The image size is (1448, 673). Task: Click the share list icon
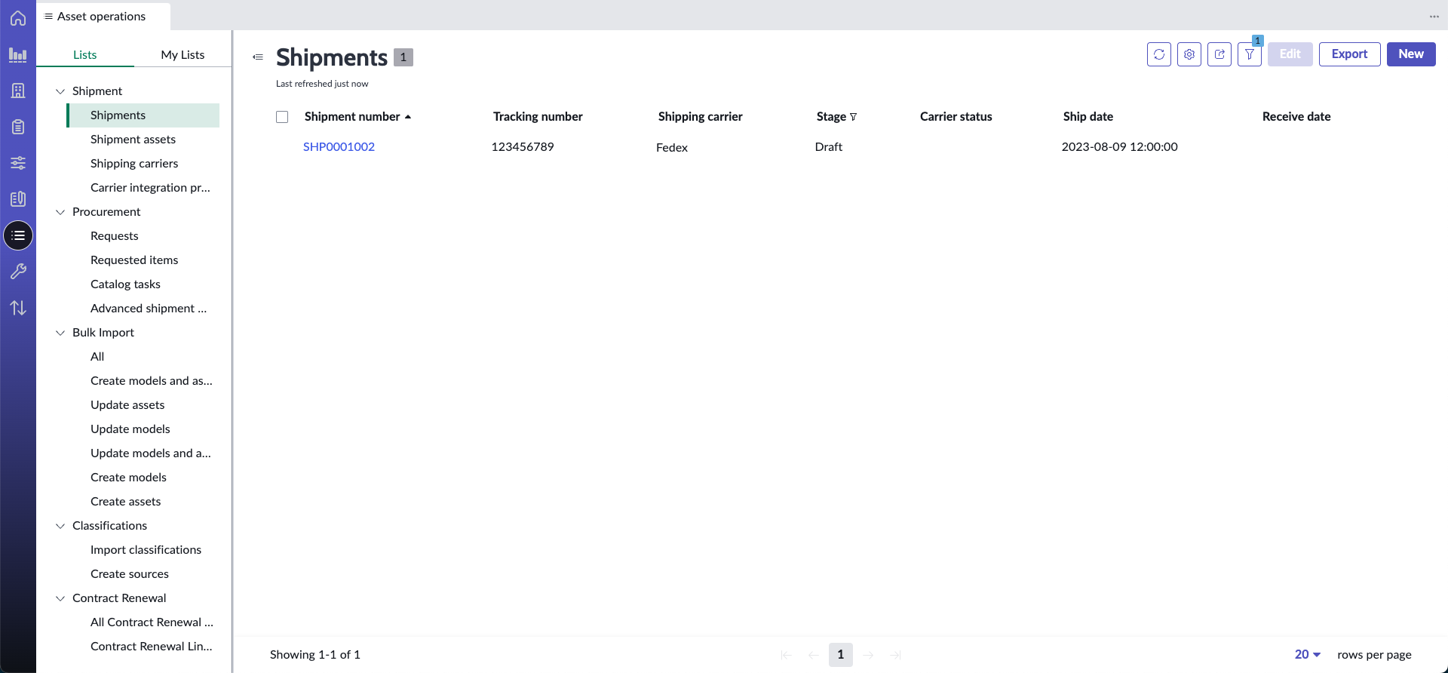click(x=1219, y=54)
